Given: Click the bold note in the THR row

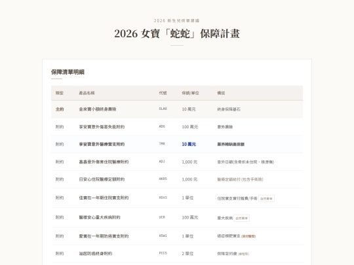Looking at the screenshot, I should click(x=231, y=144).
